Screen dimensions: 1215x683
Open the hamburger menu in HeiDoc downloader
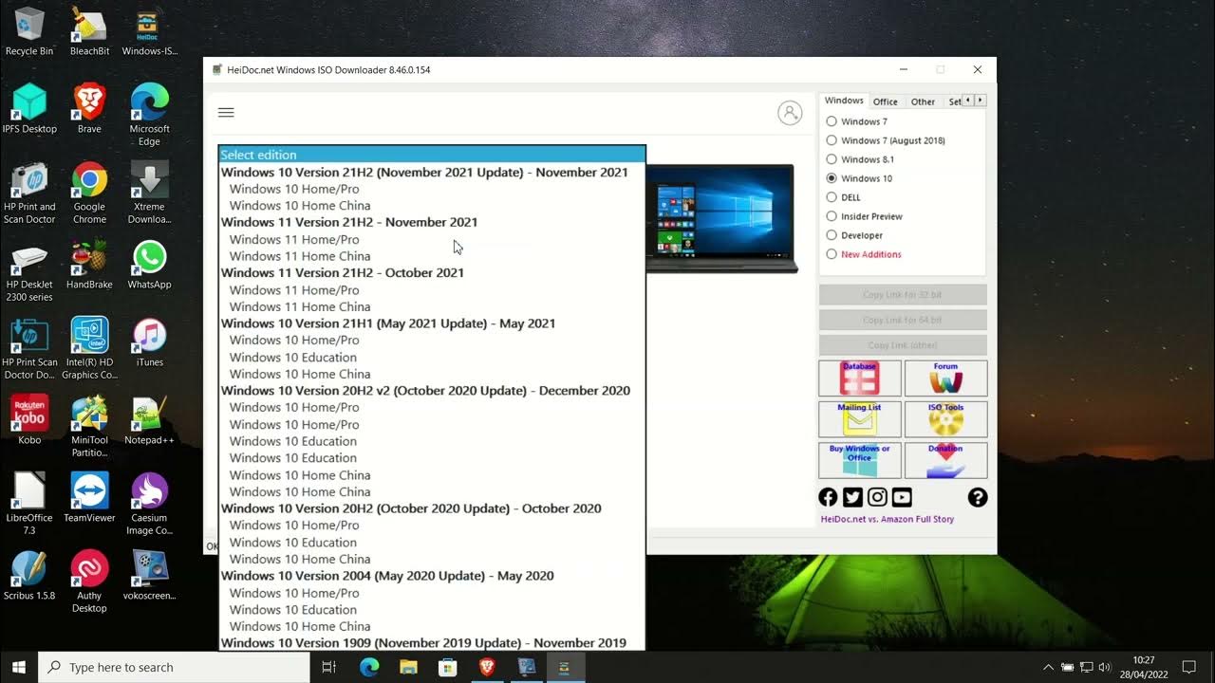226,113
